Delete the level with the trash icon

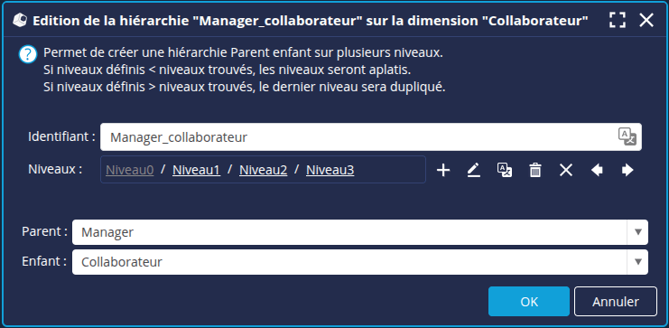point(535,171)
